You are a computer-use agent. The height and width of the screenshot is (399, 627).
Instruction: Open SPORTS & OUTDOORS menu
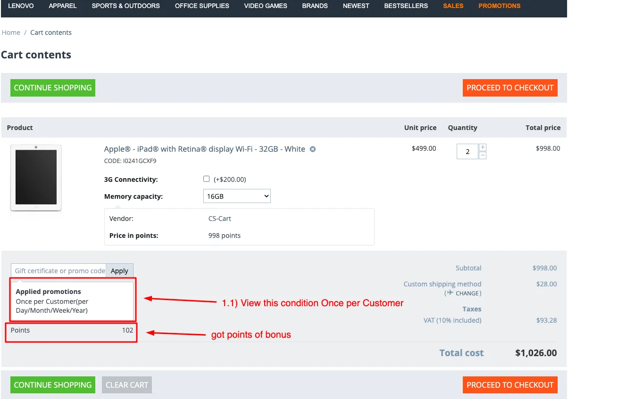pos(126,6)
